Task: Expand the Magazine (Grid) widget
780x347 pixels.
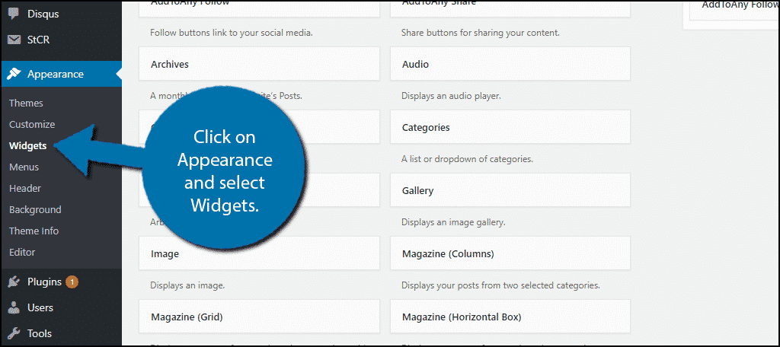Action: [x=259, y=317]
